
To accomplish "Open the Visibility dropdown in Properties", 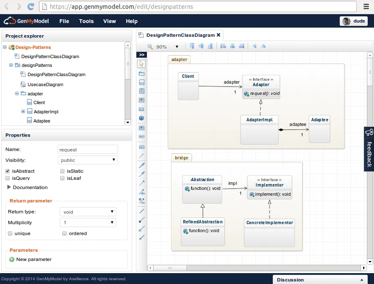I will 87,160.
